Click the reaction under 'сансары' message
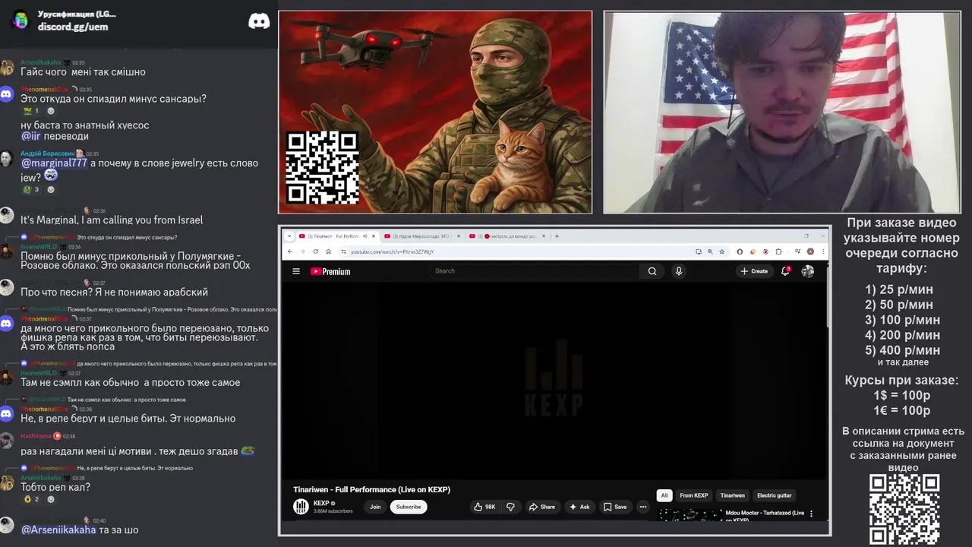Viewport: 972px width, 547px height. click(x=31, y=111)
